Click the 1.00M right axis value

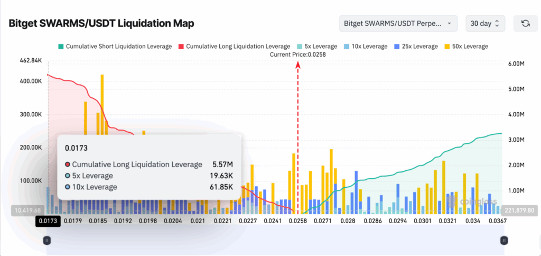point(517,191)
